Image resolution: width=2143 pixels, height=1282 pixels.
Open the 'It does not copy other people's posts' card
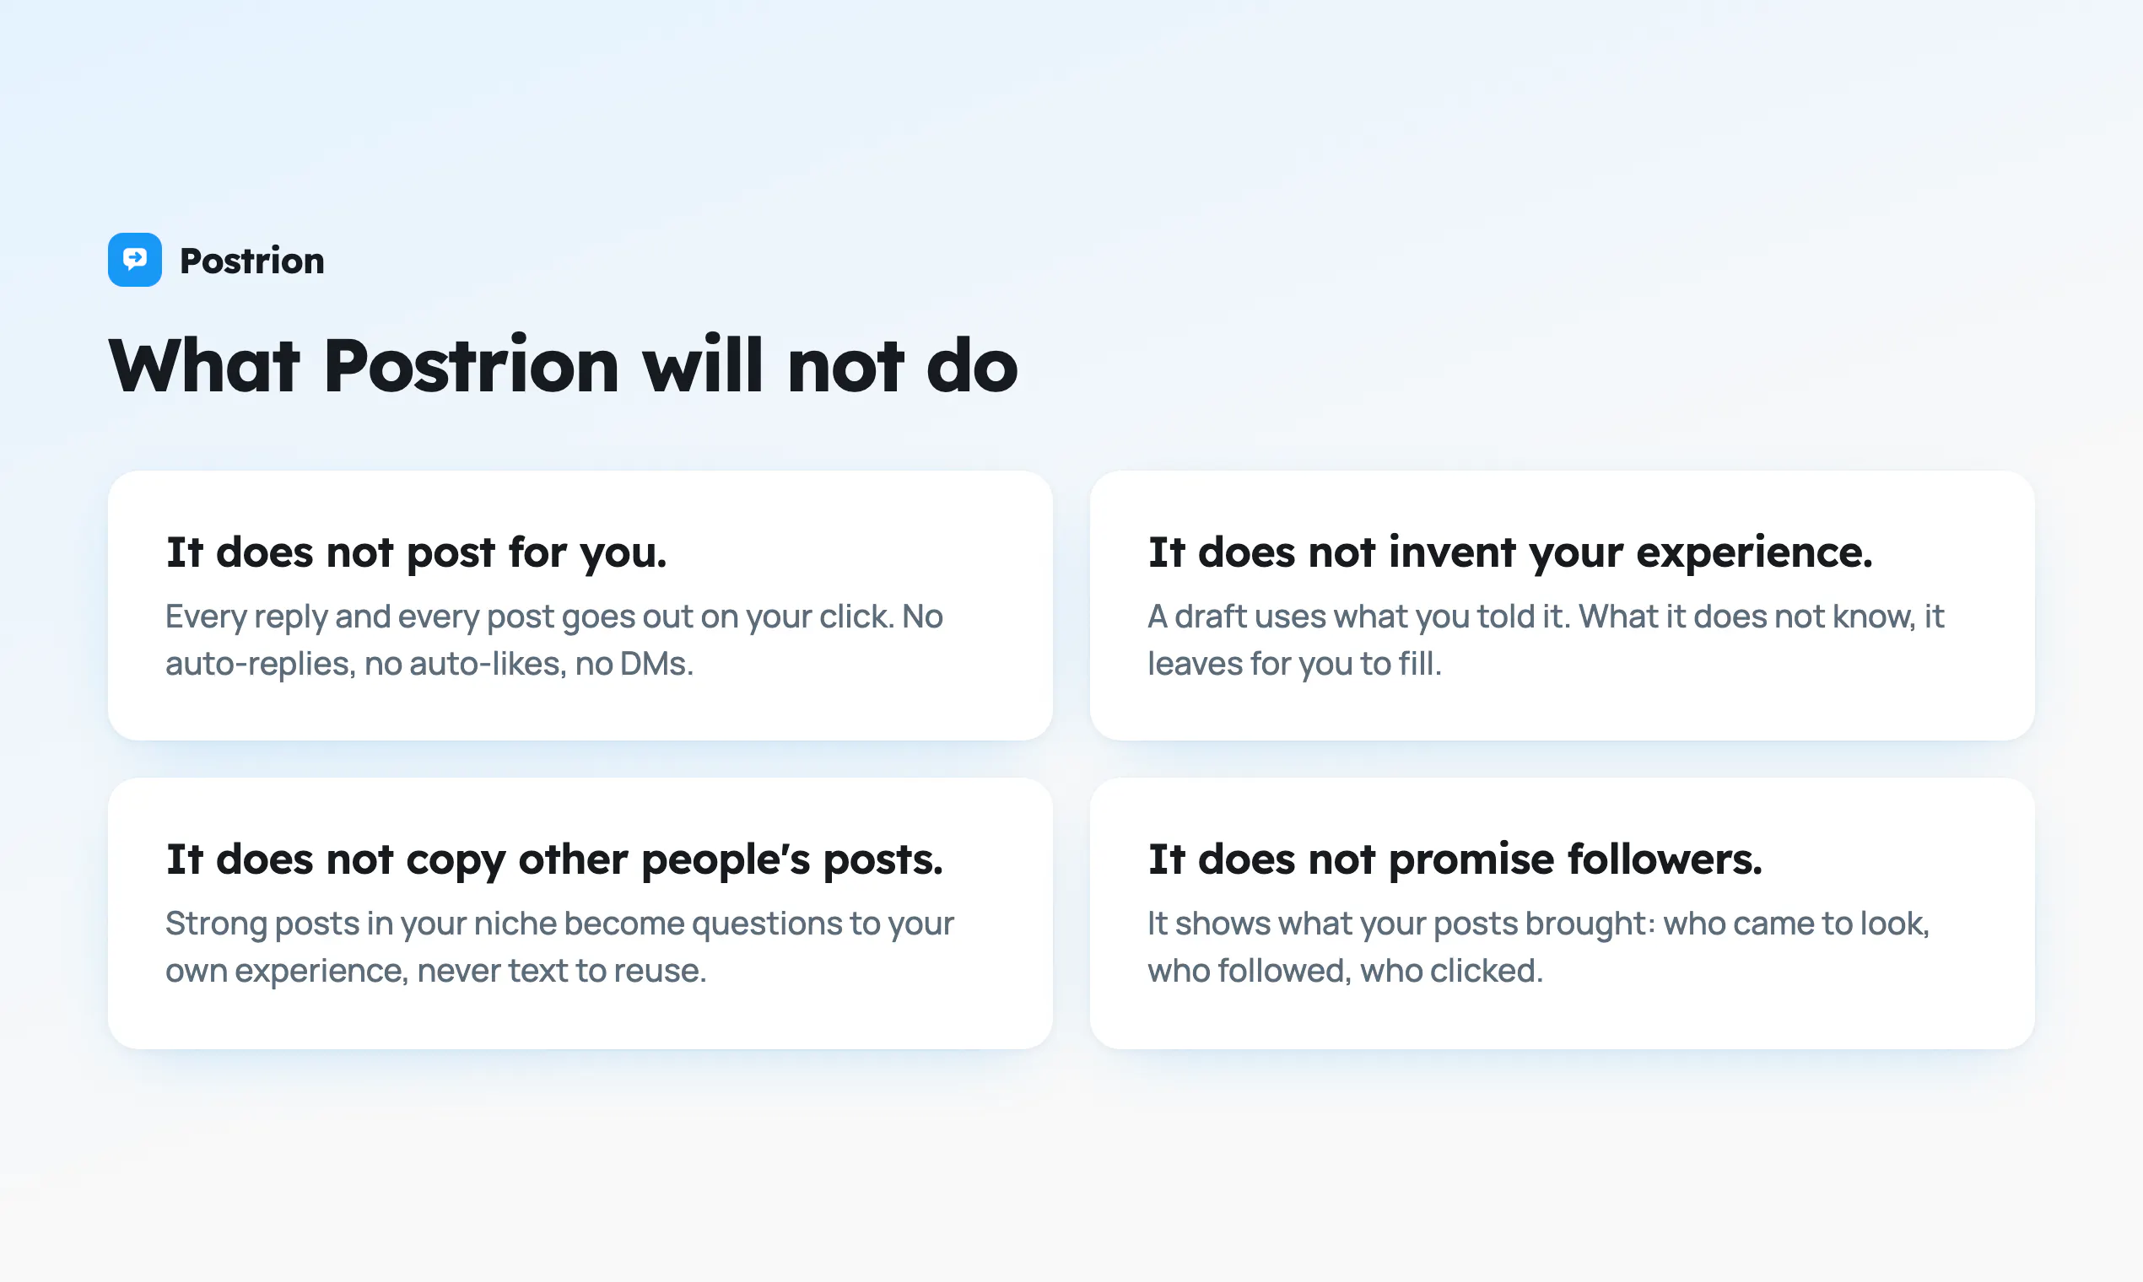pos(580,913)
